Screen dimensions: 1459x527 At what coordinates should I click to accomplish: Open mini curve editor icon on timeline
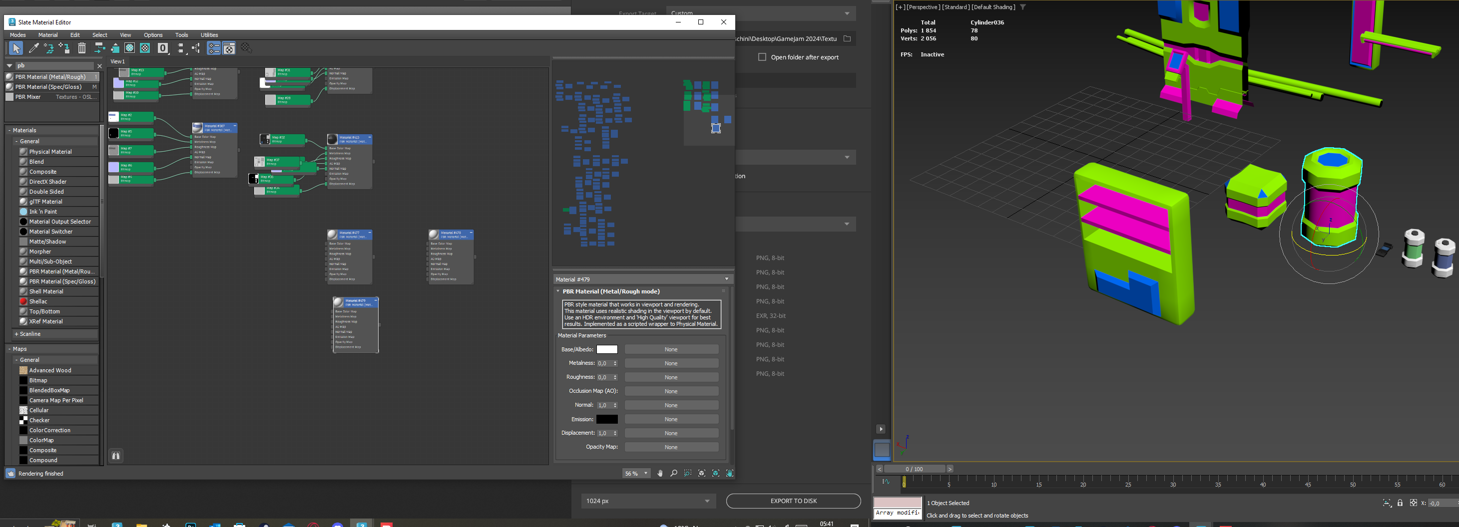click(887, 482)
